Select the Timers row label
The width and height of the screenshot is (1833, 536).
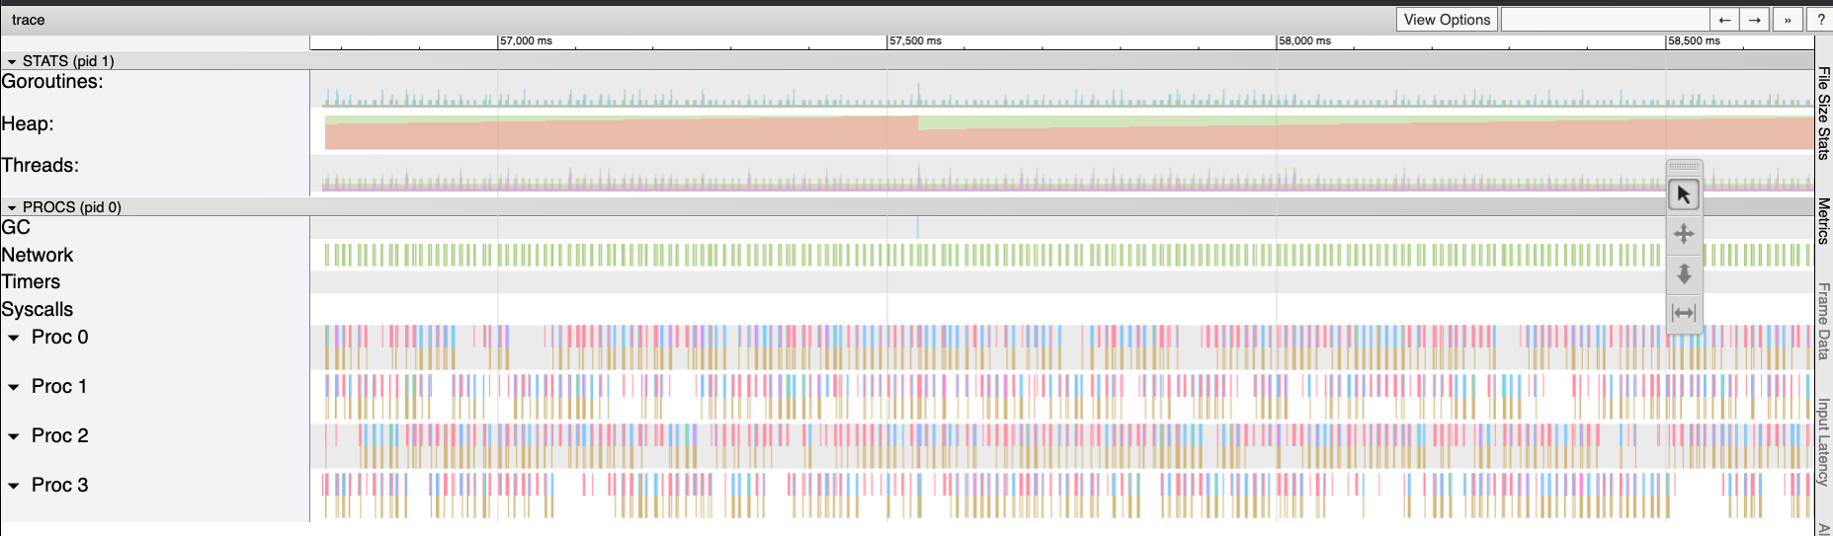[x=31, y=282]
